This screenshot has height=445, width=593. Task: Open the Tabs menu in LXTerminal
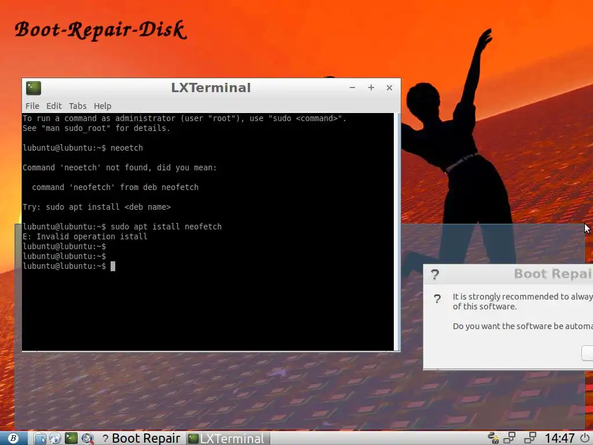(x=78, y=106)
